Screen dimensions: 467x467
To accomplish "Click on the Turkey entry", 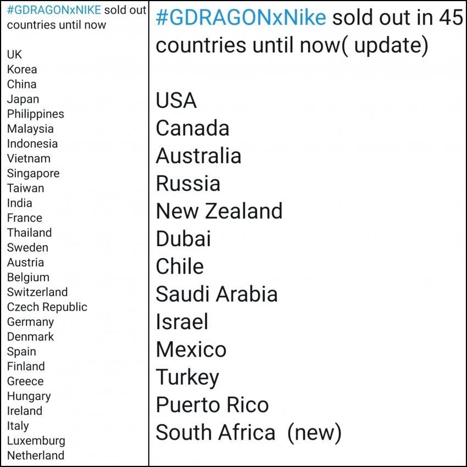I will (187, 377).
